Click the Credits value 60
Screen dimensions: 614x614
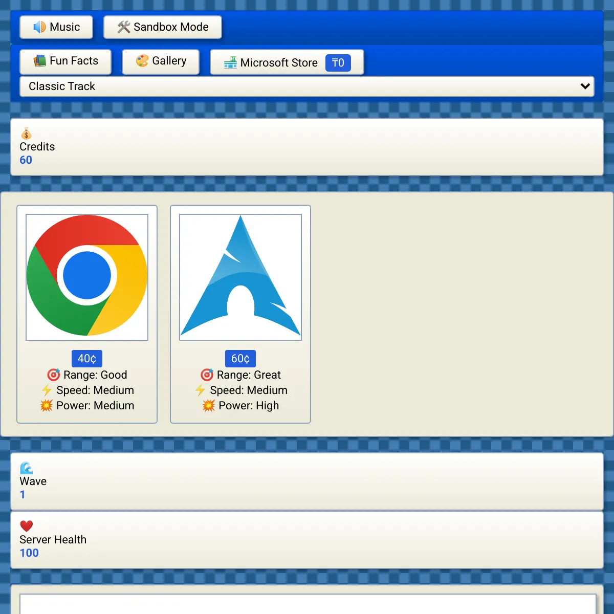(x=26, y=160)
